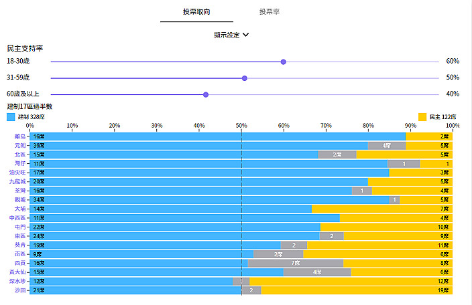The height and width of the screenshot is (305, 472).
Task: Click the 18-30歲 slider handle
Action: click(283, 62)
